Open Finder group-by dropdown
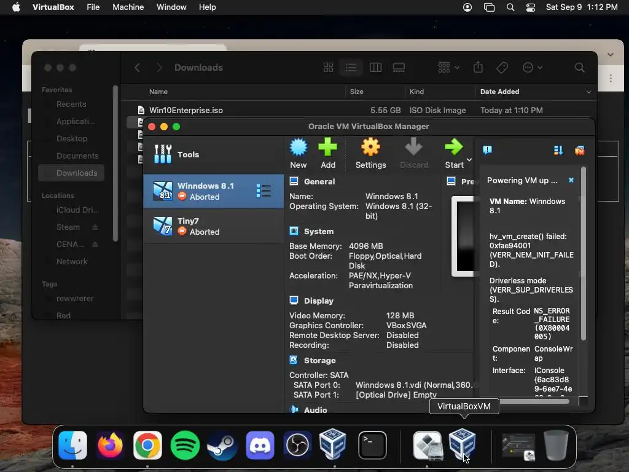 click(448, 68)
